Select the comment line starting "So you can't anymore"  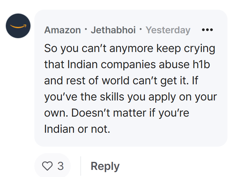pyautogui.click(x=130, y=48)
